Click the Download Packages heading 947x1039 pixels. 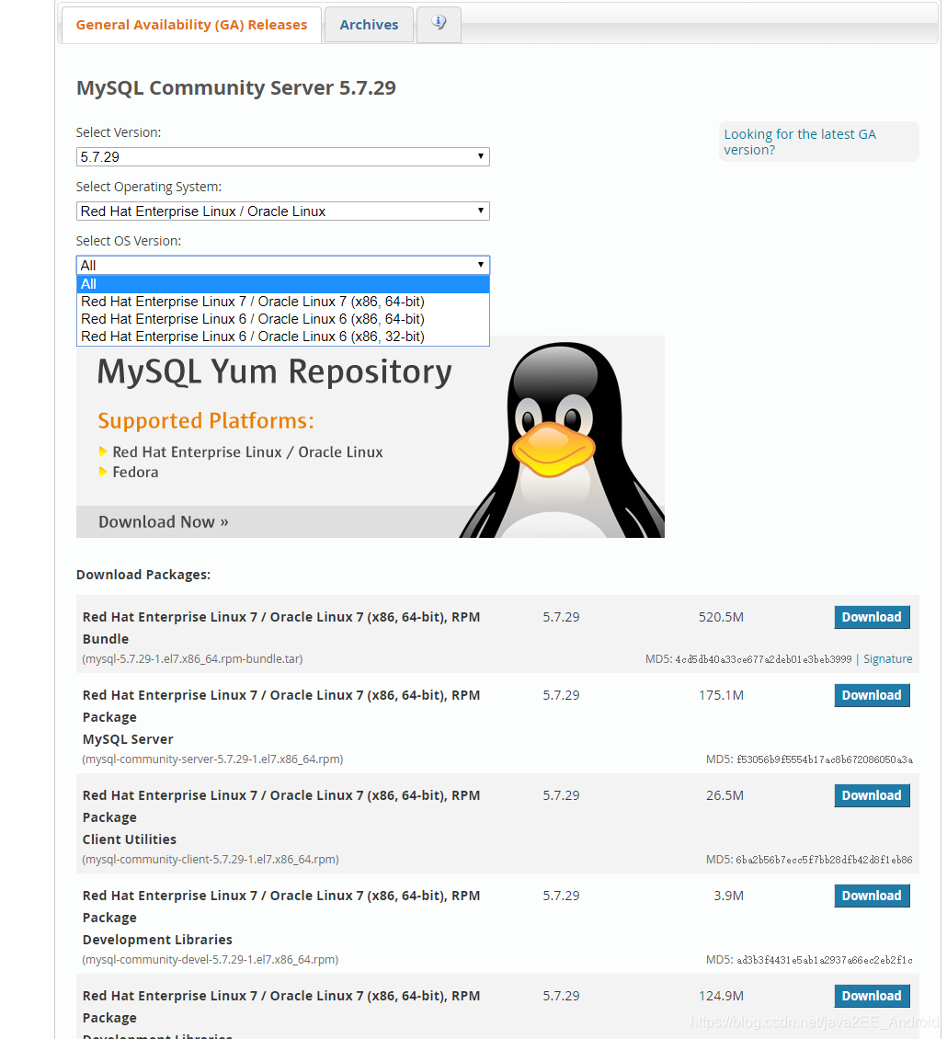pyautogui.click(x=143, y=576)
